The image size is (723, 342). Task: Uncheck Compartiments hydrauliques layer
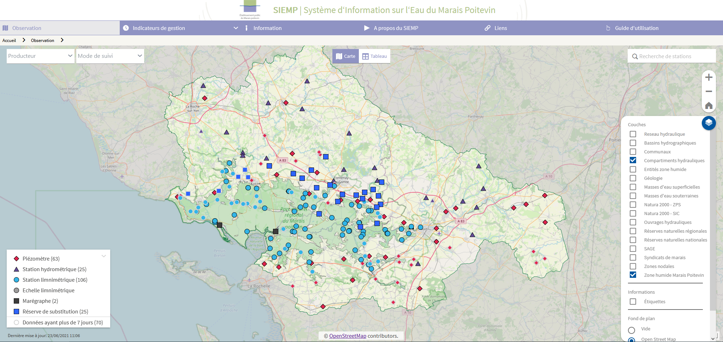633,160
